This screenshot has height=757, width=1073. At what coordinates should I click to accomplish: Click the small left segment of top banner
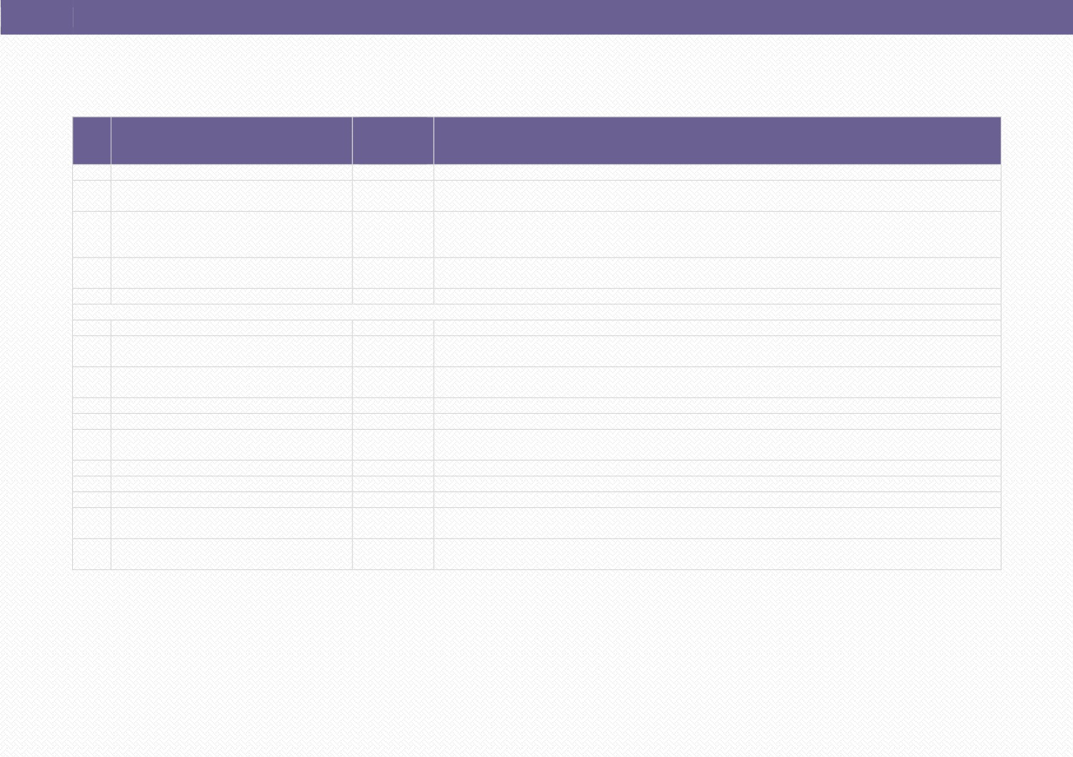tap(37, 17)
